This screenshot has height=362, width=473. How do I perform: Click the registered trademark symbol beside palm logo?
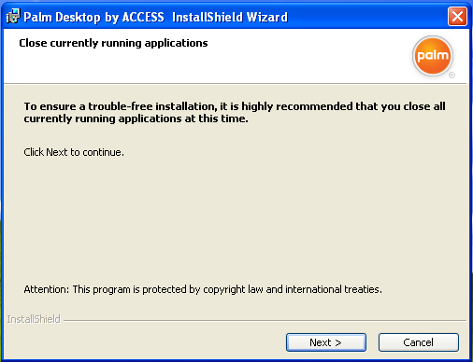[451, 75]
